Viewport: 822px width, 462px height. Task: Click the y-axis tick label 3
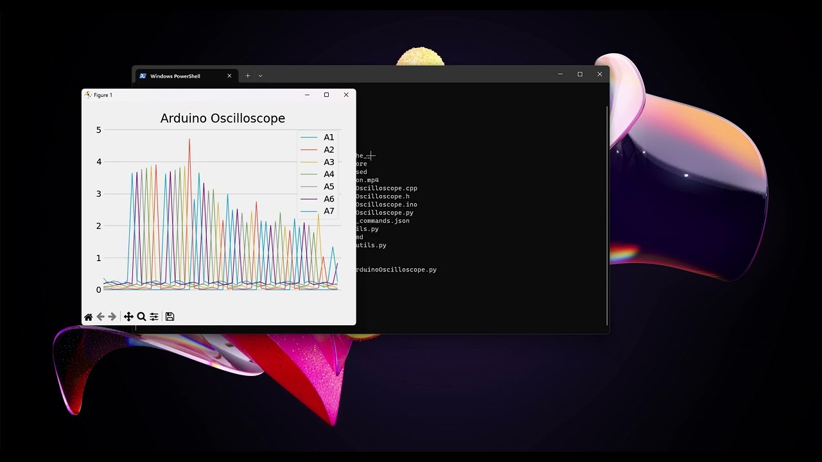(x=99, y=194)
